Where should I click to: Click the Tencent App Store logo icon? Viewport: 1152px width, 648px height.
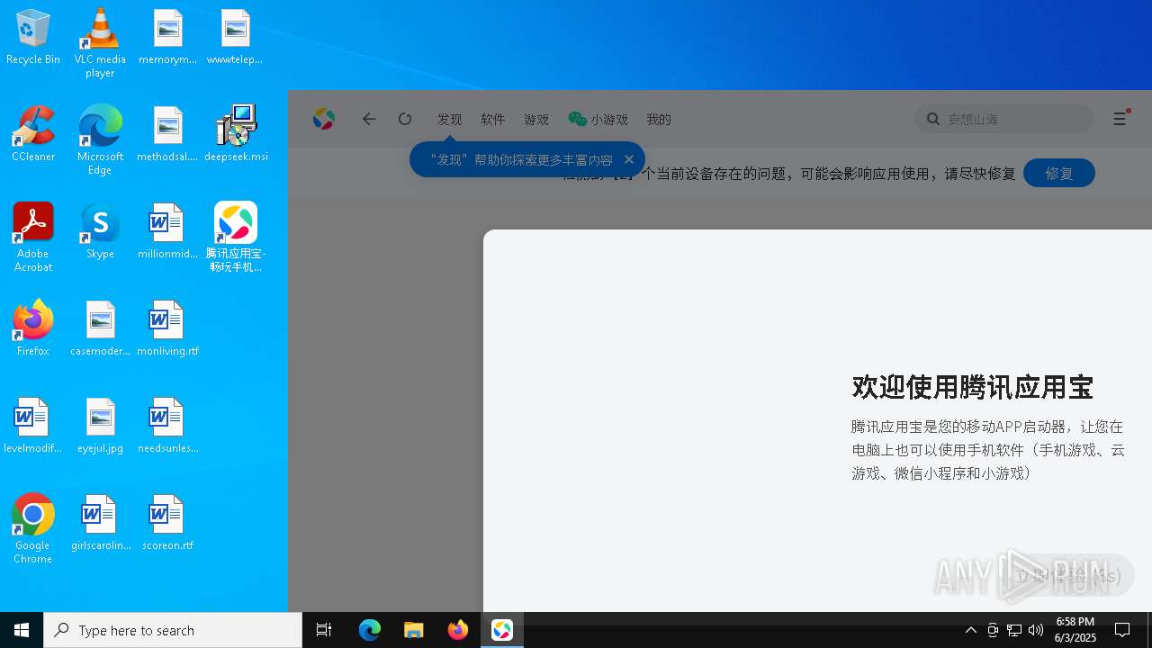pos(324,119)
